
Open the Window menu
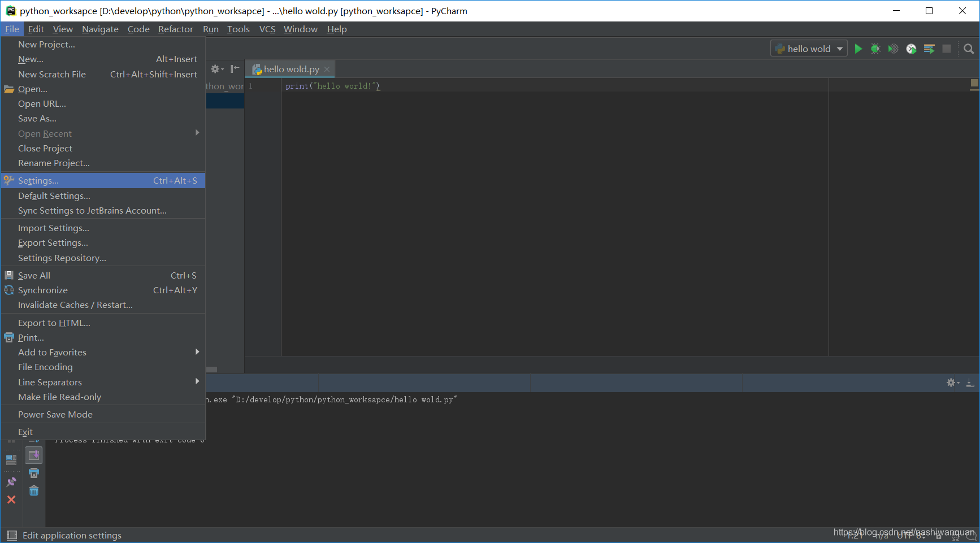pos(301,29)
